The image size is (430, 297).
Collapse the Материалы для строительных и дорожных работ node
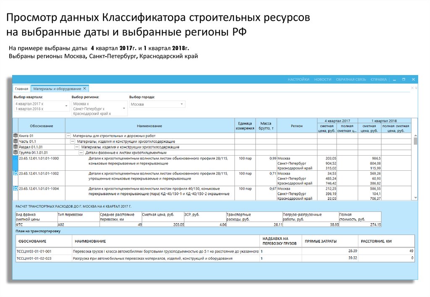[68, 136]
